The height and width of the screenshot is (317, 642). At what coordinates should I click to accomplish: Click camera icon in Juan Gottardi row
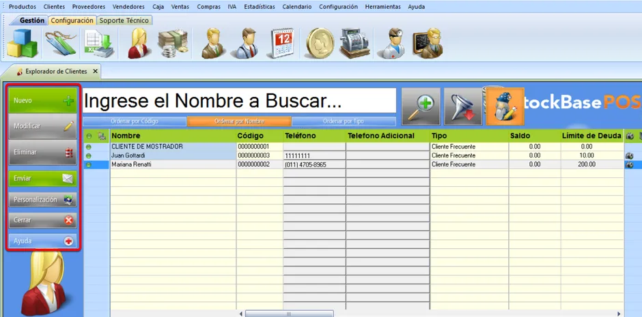click(x=629, y=155)
